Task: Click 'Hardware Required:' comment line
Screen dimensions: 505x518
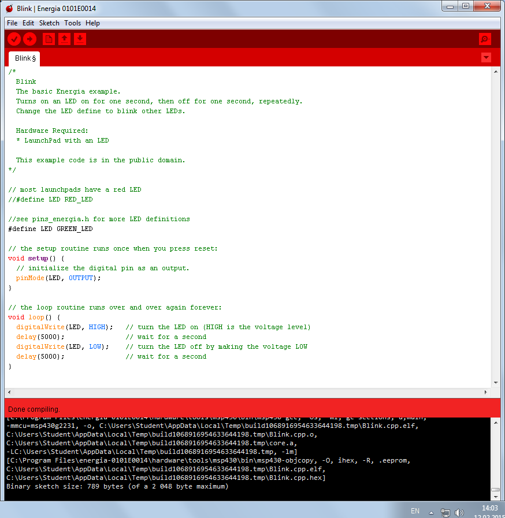Action: click(x=52, y=131)
